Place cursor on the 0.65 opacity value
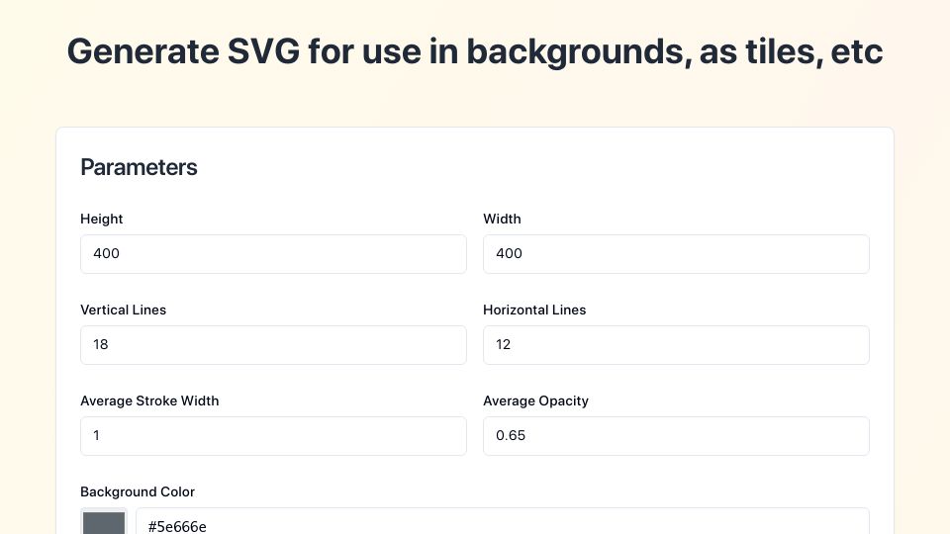This screenshot has height=534, width=950. [511, 435]
